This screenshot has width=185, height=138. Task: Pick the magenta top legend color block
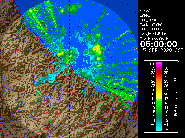tap(159, 64)
